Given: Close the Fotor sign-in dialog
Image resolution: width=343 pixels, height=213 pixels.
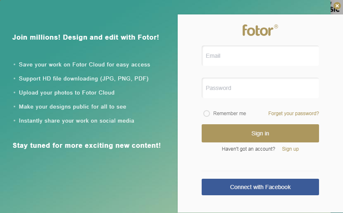Looking at the screenshot, I should click(337, 6).
